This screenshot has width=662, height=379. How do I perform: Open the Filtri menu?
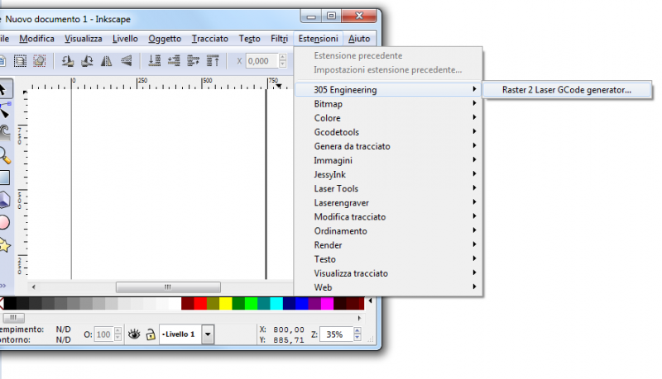point(279,39)
